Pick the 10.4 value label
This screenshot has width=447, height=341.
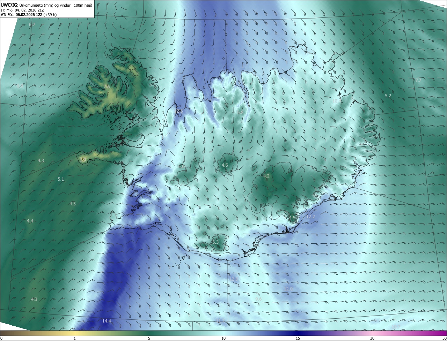pyautogui.click(x=336, y=101)
